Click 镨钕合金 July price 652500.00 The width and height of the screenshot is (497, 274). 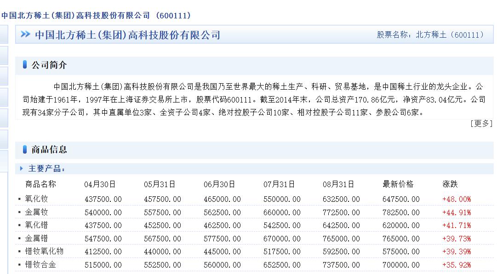point(282,265)
